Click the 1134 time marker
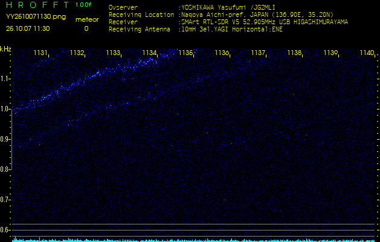 click(149, 53)
